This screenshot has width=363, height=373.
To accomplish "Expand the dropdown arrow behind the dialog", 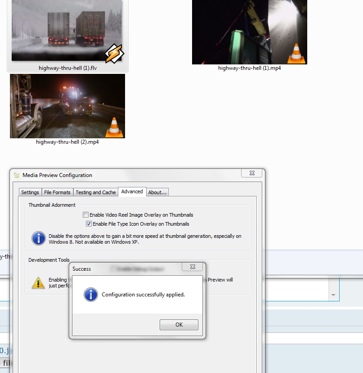I will 333,295.
